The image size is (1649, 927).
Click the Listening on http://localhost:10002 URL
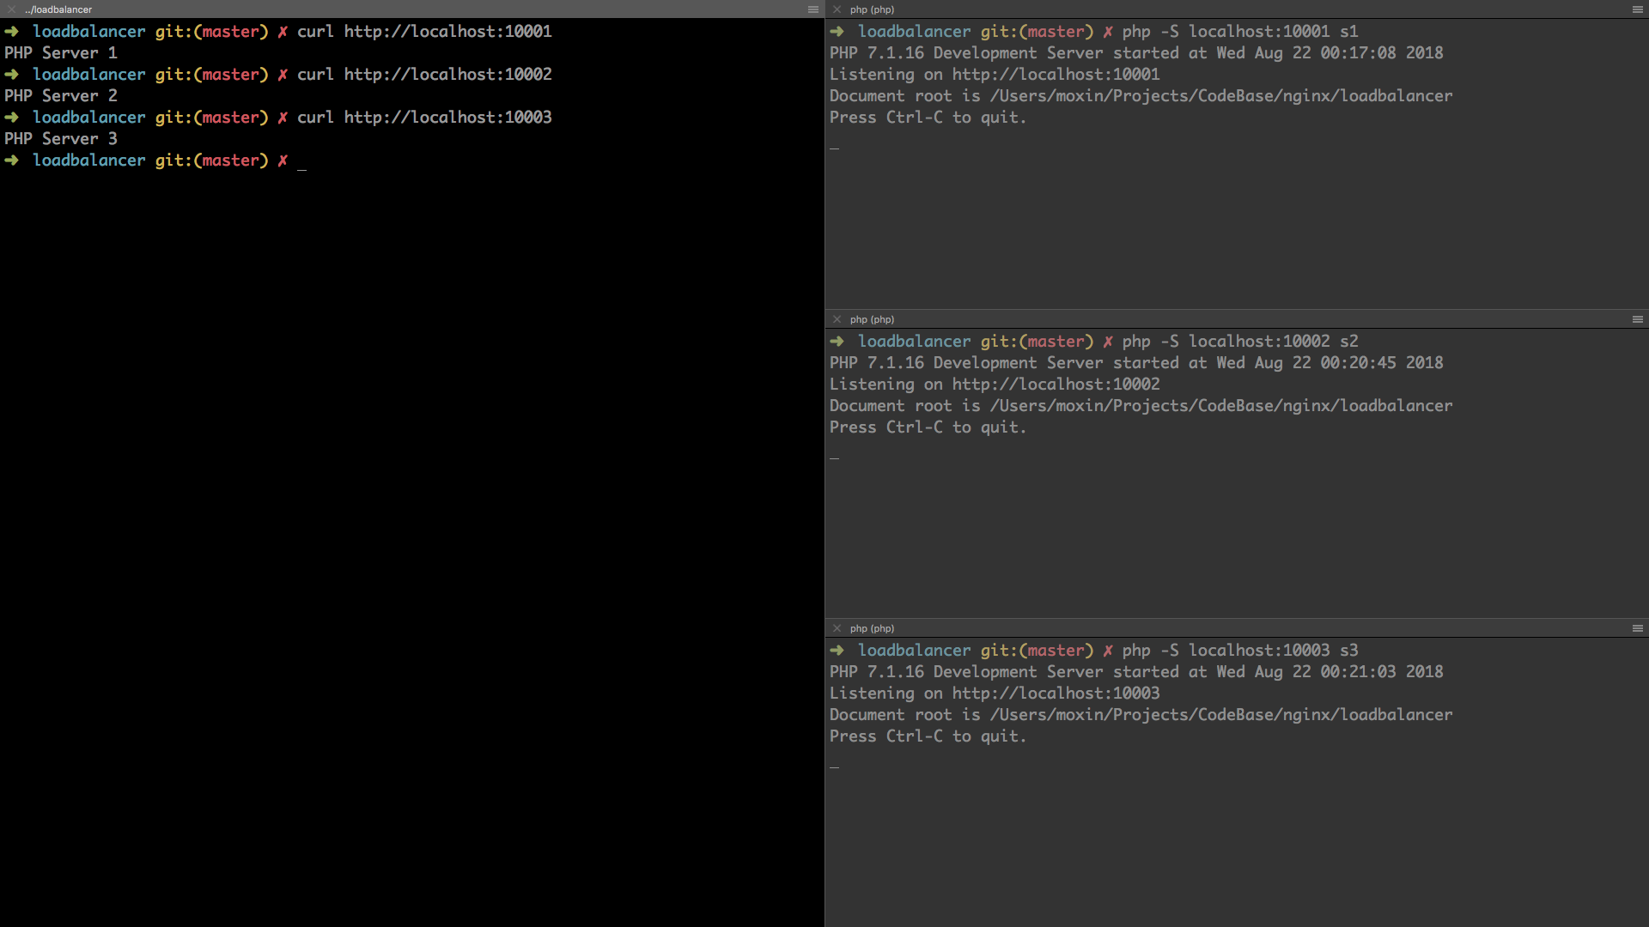point(1056,385)
